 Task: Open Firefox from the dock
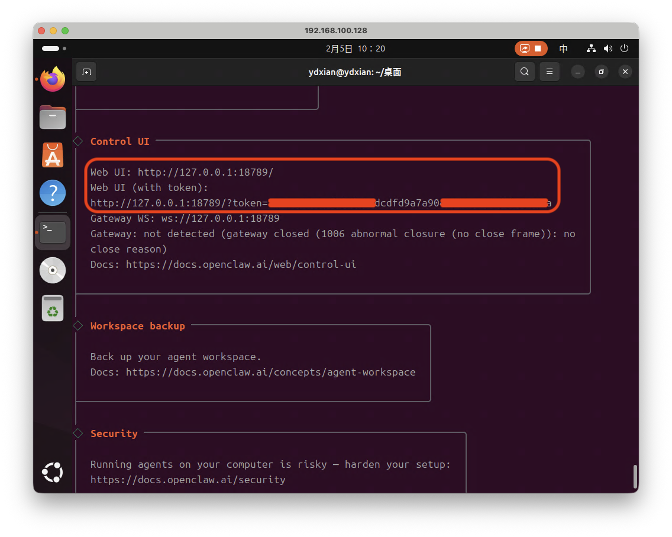point(53,79)
